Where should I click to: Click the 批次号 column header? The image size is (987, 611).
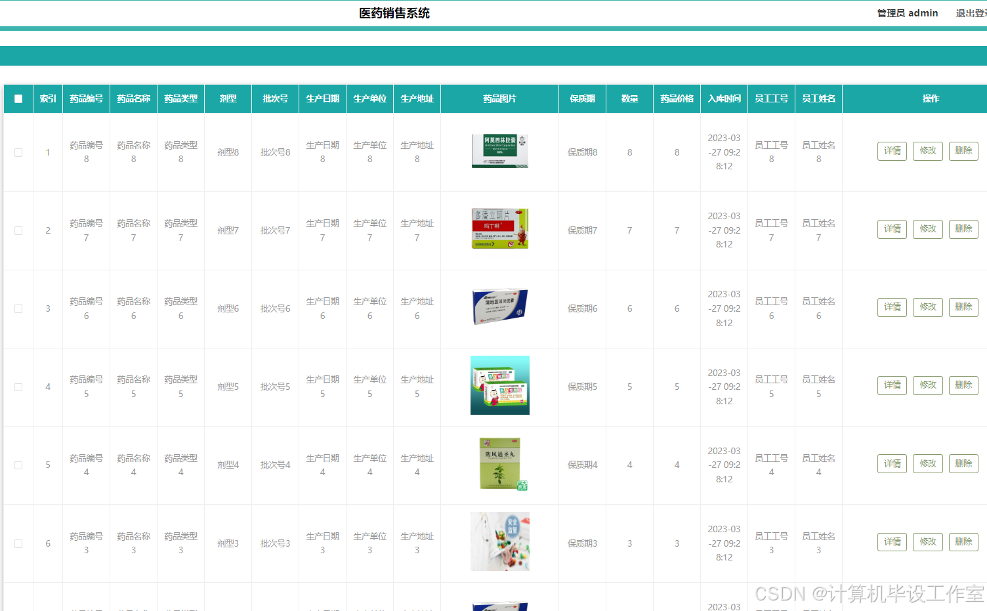pos(276,98)
